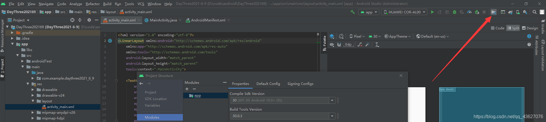Click the orientation rotate icon in designer
The height and width of the screenshot is (122, 546).
[x=341, y=36]
